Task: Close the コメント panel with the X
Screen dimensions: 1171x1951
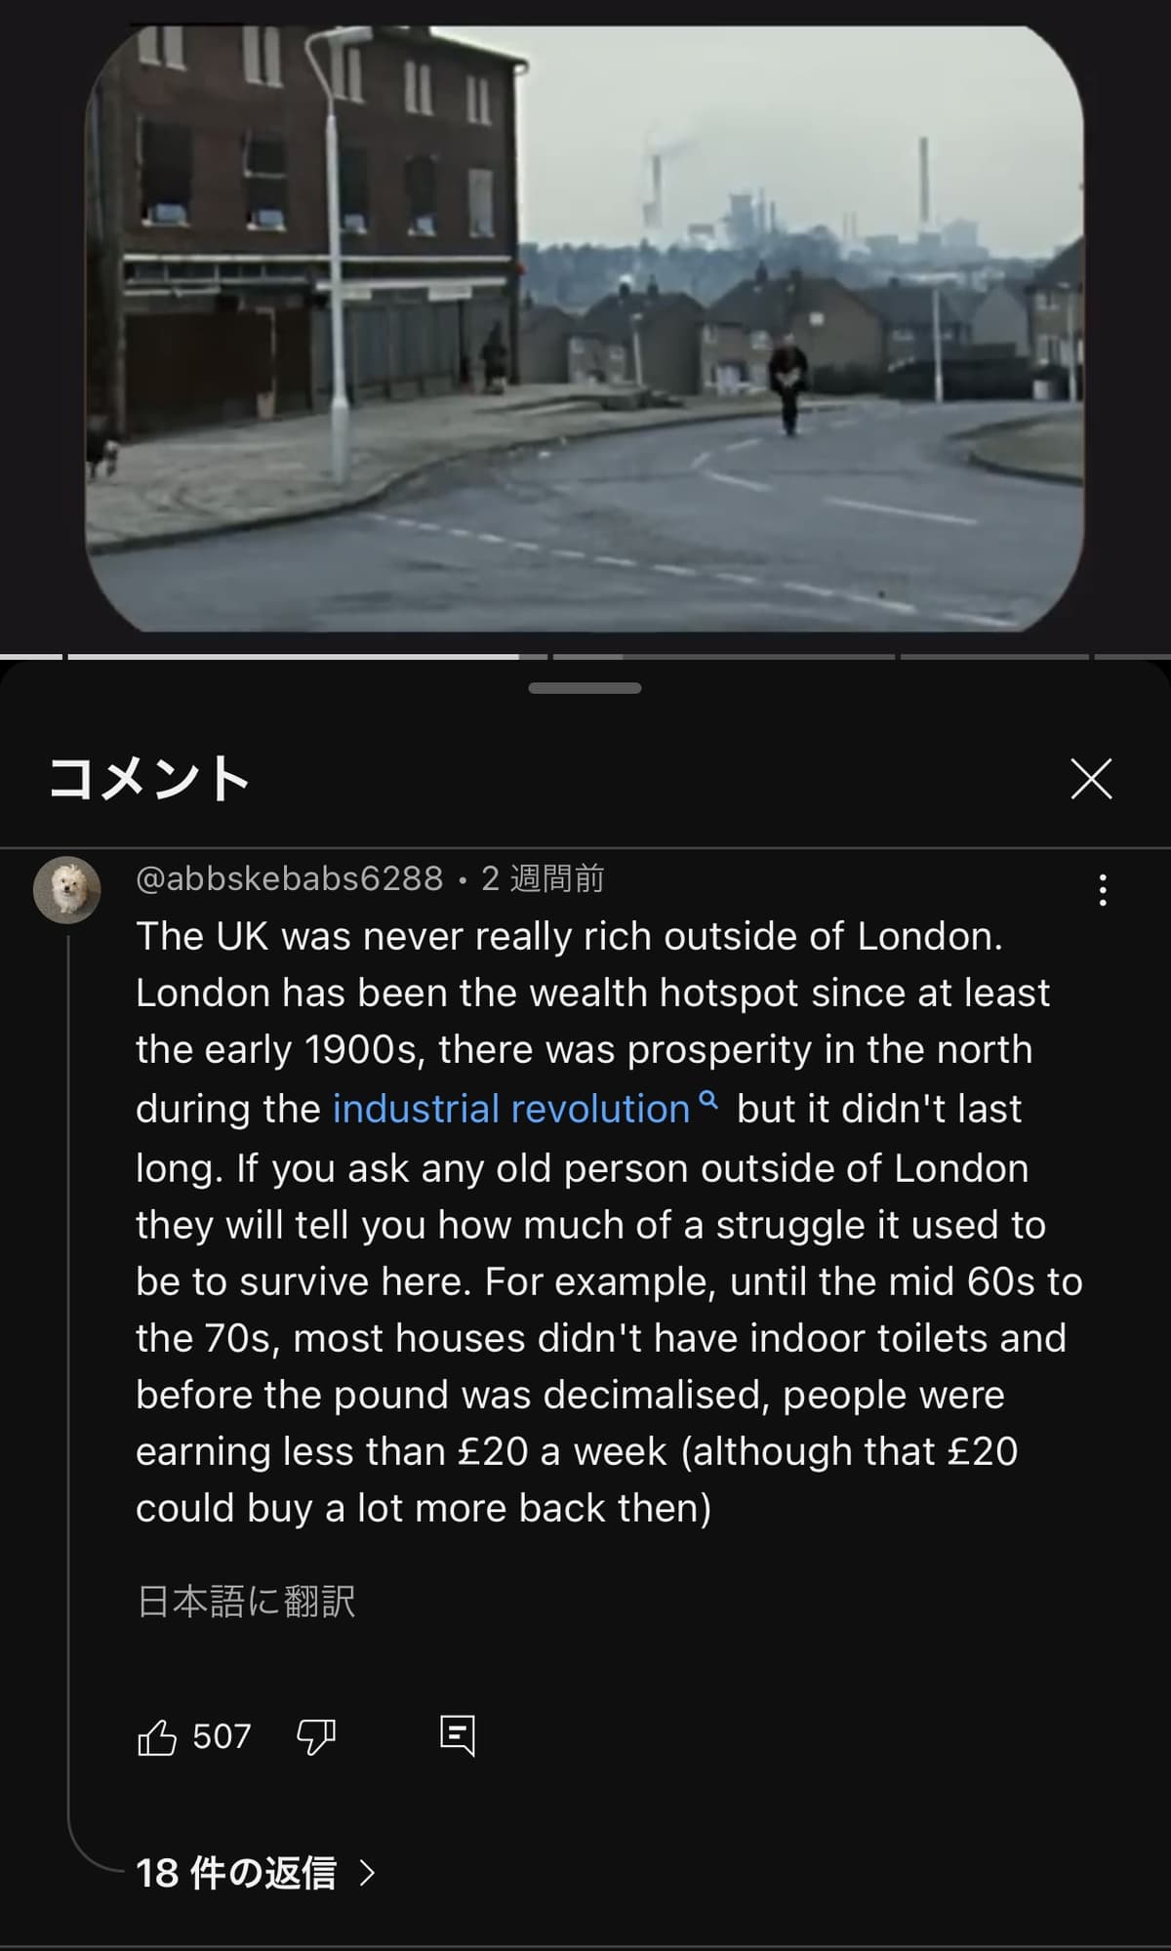Action: (x=1091, y=779)
